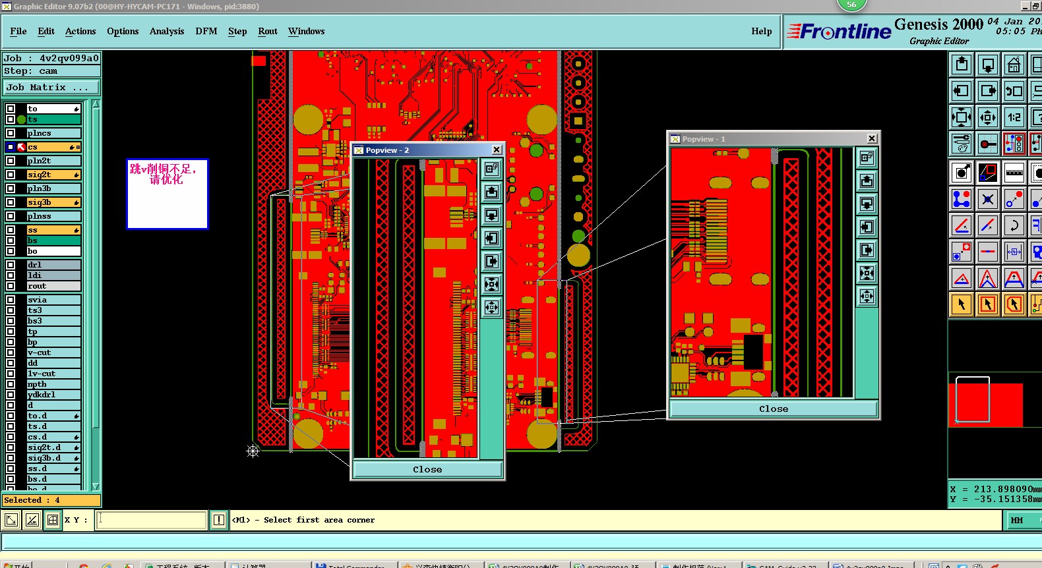Toggle display checkbox for layer 'rout'
The height and width of the screenshot is (568, 1042).
[11, 286]
